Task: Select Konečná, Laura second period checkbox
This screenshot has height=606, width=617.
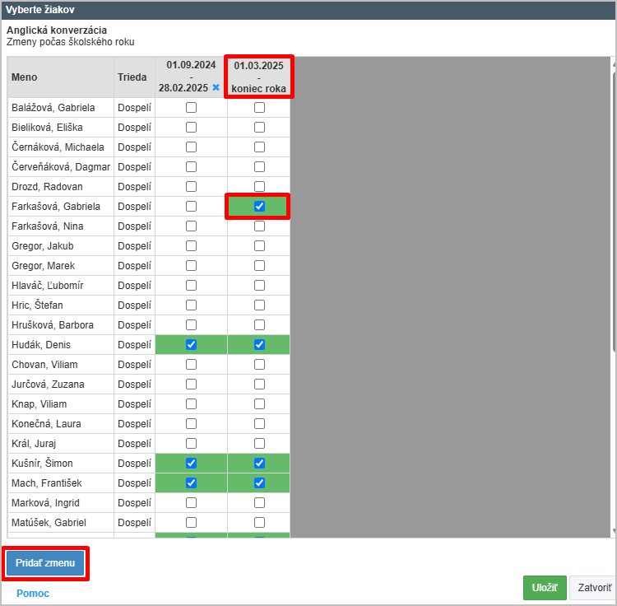Action: tap(259, 424)
